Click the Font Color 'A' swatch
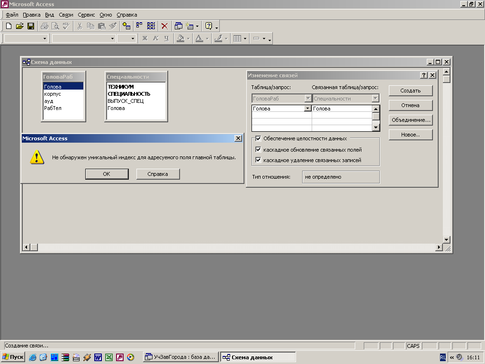This screenshot has height=364, width=485. (x=199, y=38)
